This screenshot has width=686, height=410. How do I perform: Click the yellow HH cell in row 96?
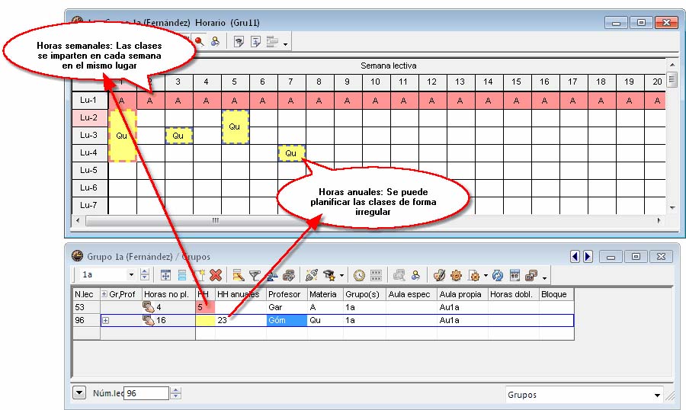[x=205, y=320]
